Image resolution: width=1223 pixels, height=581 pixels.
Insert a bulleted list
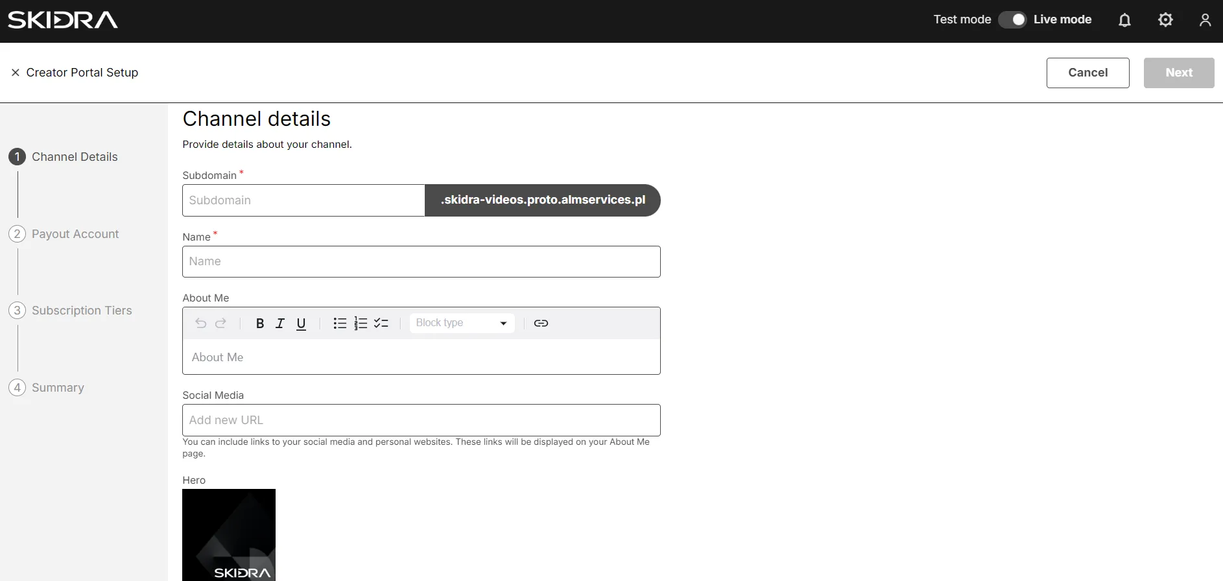click(x=340, y=323)
